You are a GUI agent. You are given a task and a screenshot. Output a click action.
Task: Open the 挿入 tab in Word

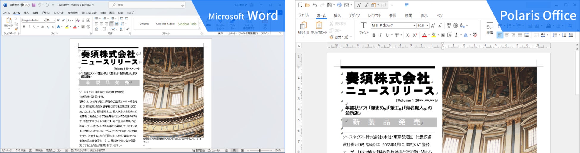tap(26, 13)
